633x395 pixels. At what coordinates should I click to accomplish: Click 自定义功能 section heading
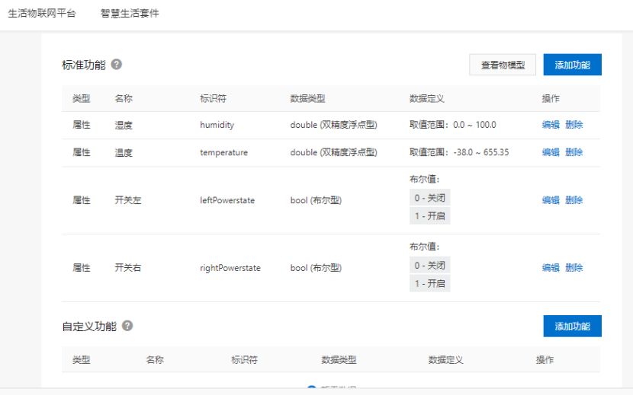tap(89, 327)
